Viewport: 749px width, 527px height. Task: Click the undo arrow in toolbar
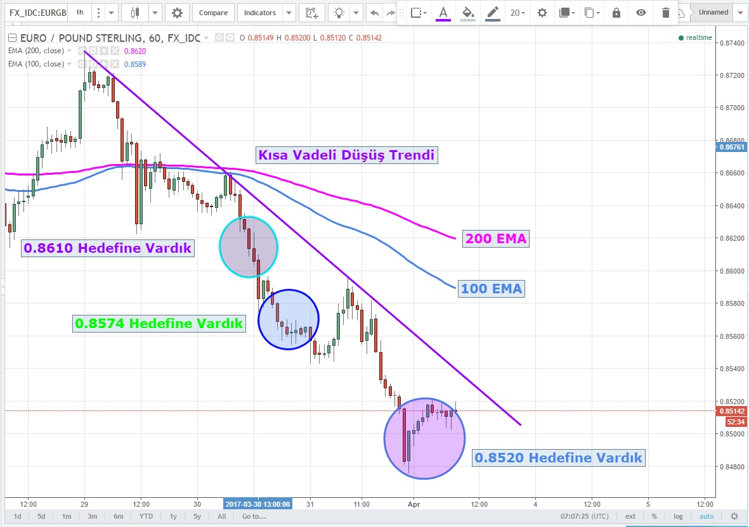(375, 13)
